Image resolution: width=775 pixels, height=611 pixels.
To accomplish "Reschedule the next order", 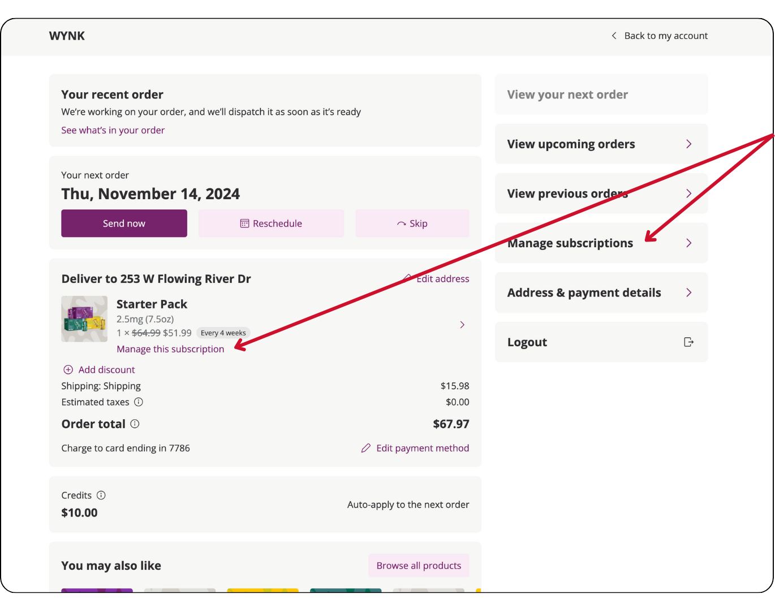I will click(271, 223).
